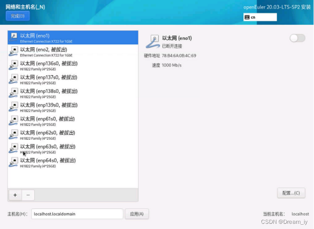Select 以太网 (enp137s0, 被拔出) row
Image resolution: width=314 pixels, height=229 pixels.
click(73, 79)
